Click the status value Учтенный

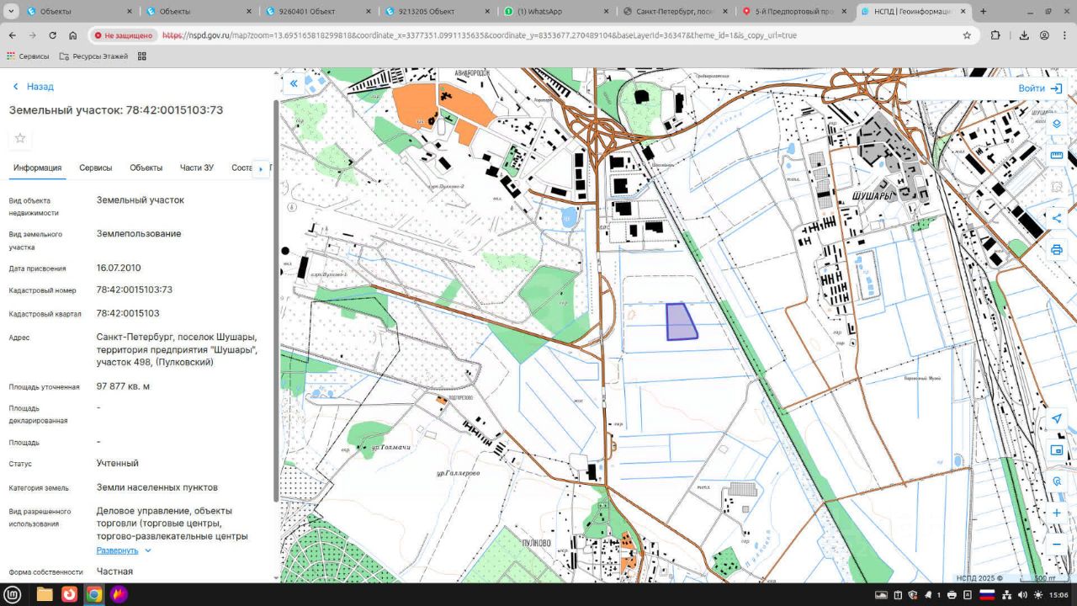[118, 463]
